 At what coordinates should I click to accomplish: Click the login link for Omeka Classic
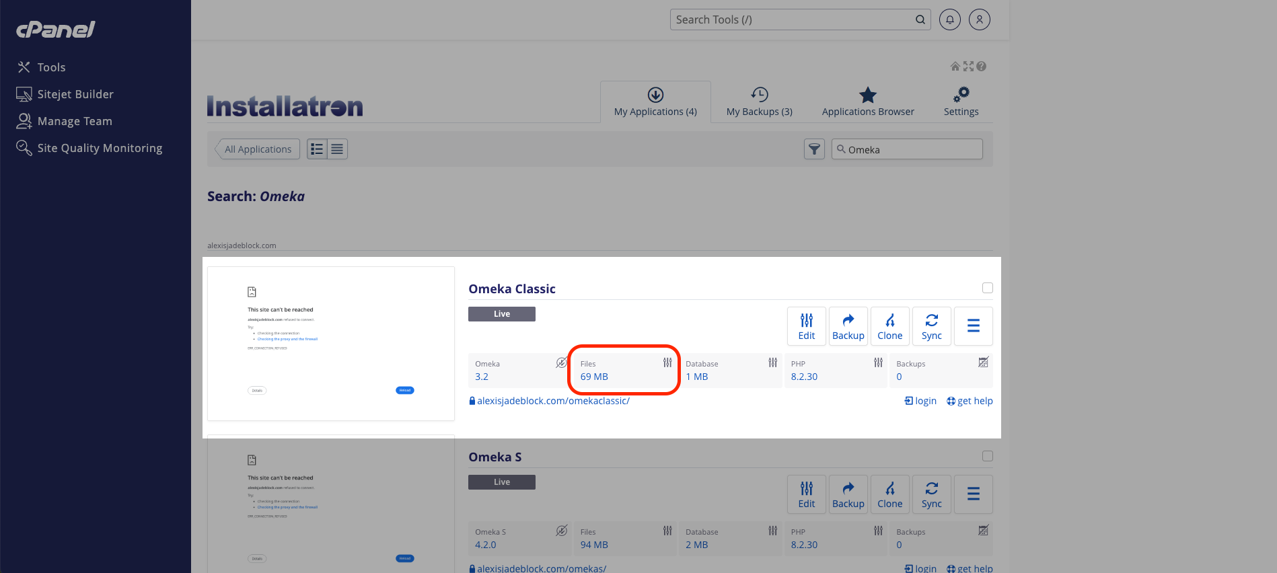[920, 401]
